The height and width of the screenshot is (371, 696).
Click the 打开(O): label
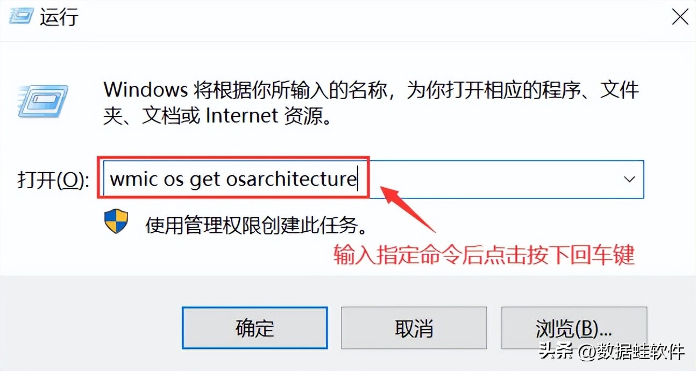(53, 180)
